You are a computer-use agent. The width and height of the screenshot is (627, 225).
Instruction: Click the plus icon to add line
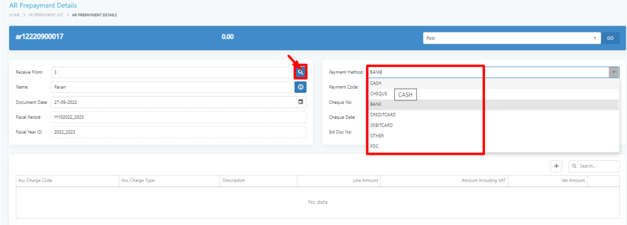click(556, 166)
